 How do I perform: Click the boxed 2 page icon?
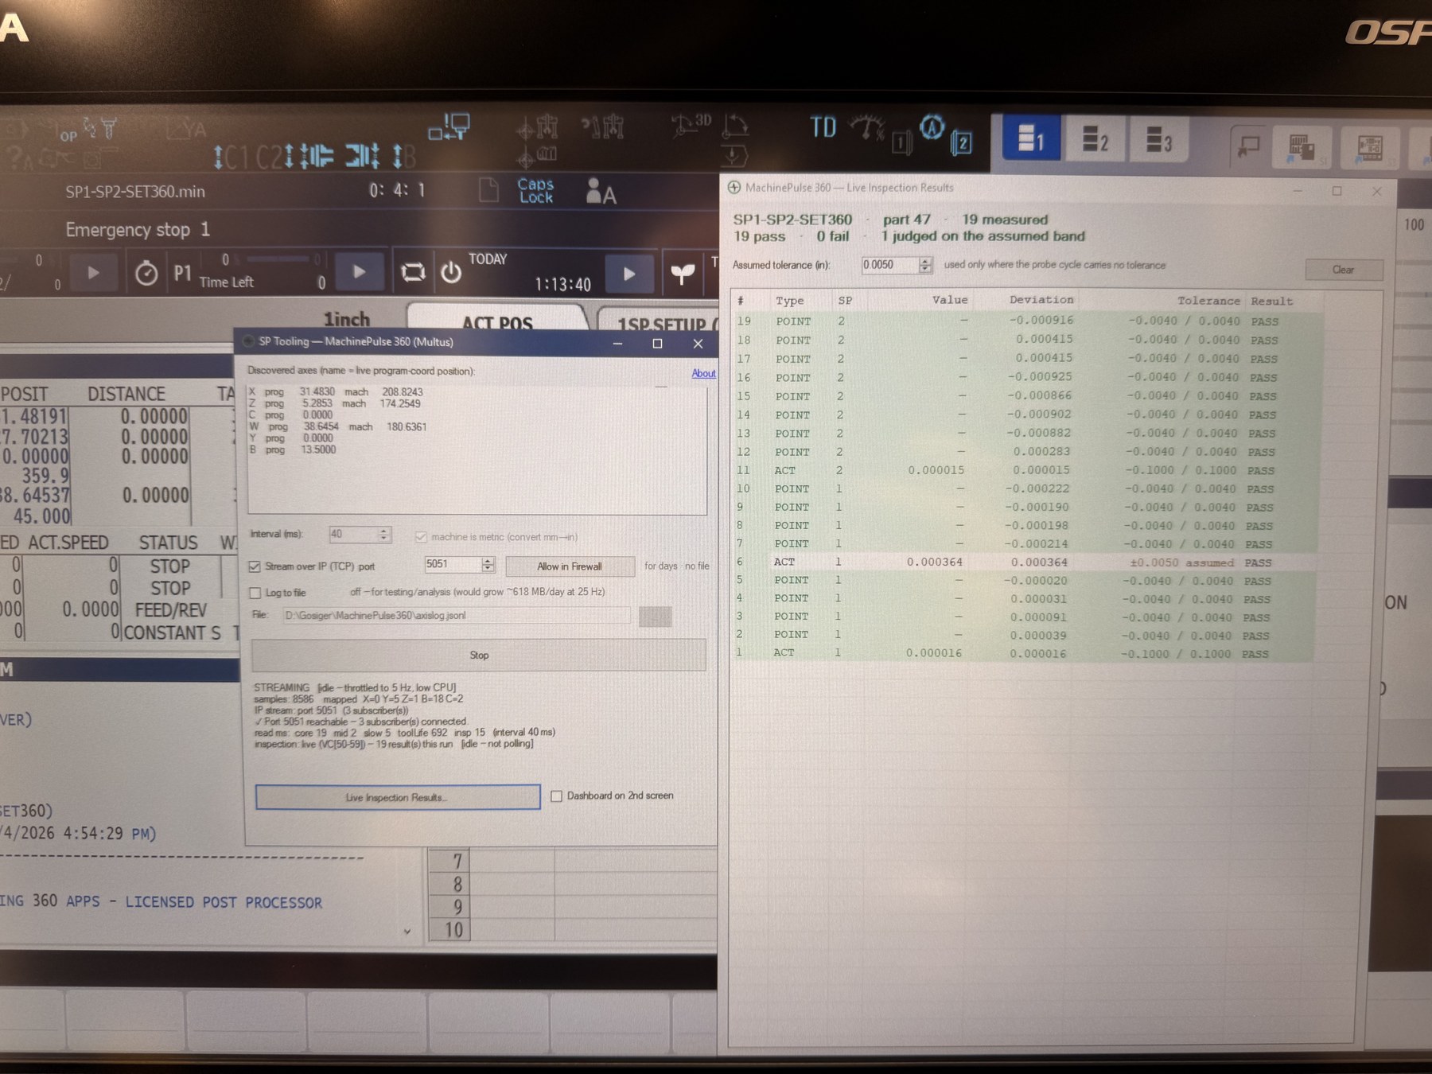962,143
